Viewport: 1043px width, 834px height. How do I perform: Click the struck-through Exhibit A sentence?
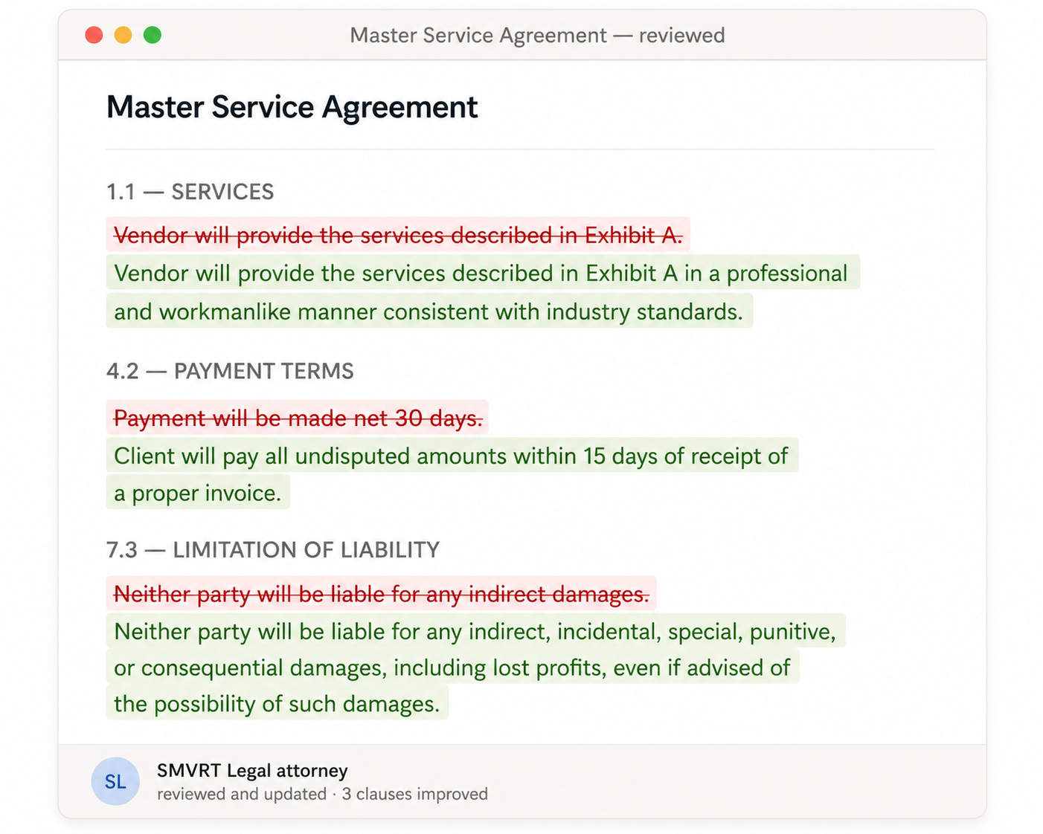[397, 236]
